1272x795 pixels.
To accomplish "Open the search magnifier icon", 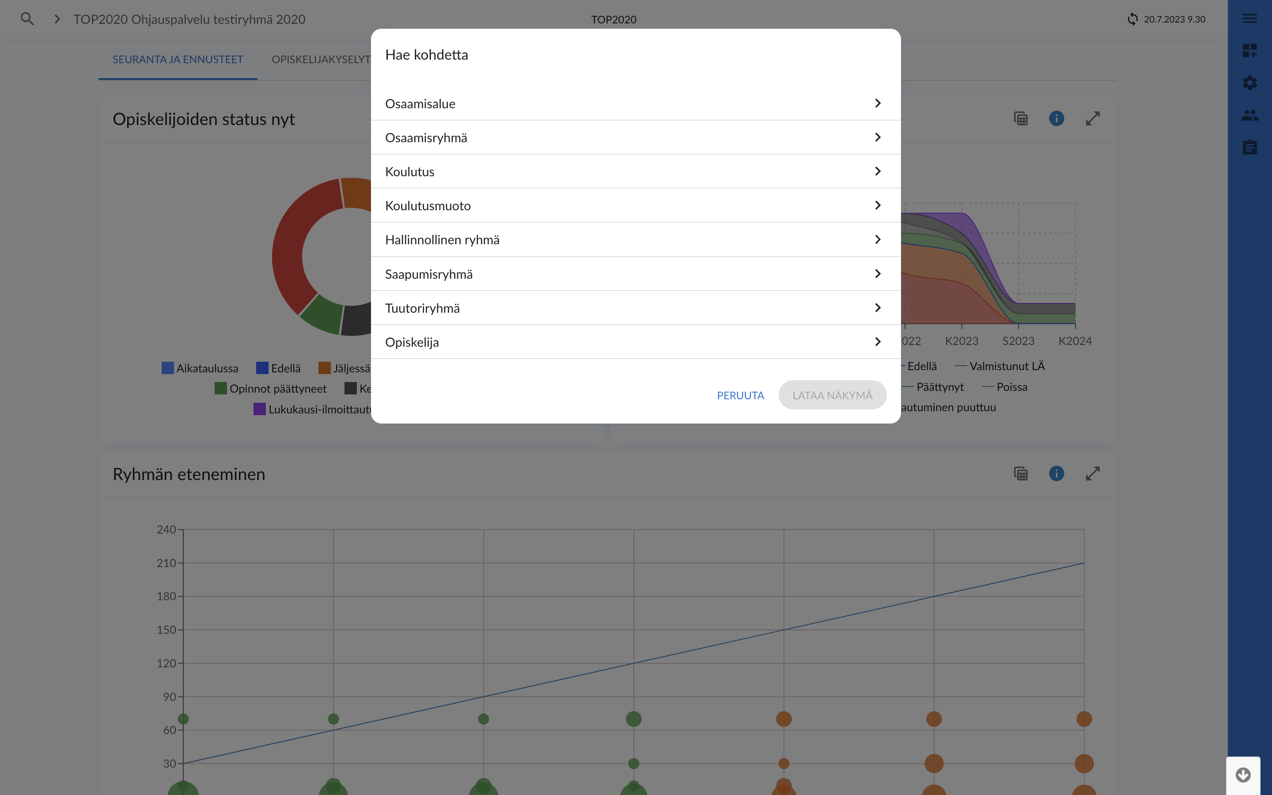I will pos(27,19).
